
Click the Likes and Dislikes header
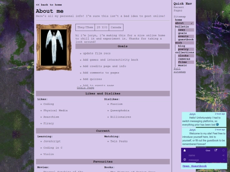(x=103, y=93)
